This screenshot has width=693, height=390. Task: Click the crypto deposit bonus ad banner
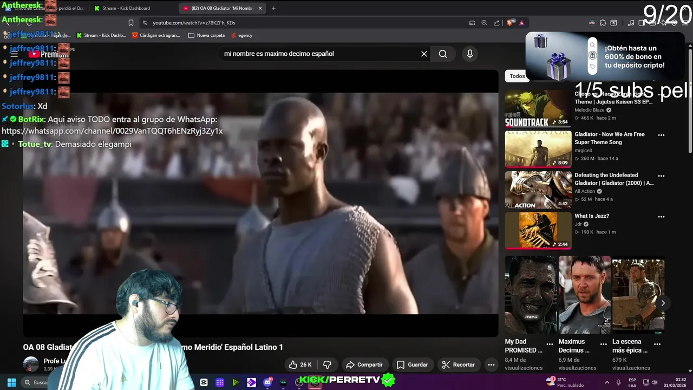(606, 57)
